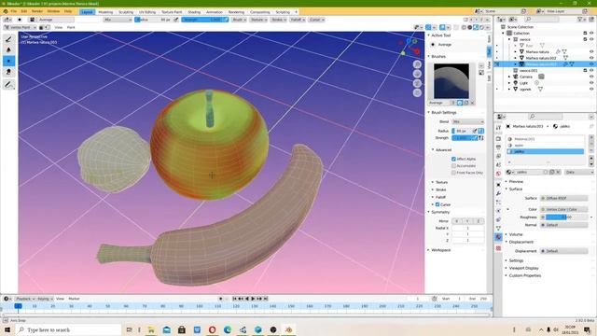Click Vertex Color link for Color input
The height and width of the screenshot is (336, 597).
click(563, 209)
